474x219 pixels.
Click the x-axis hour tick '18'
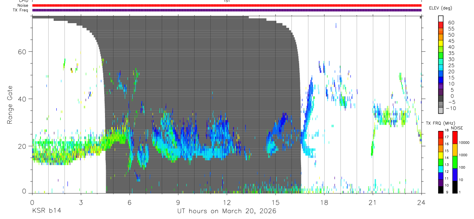point(324,202)
